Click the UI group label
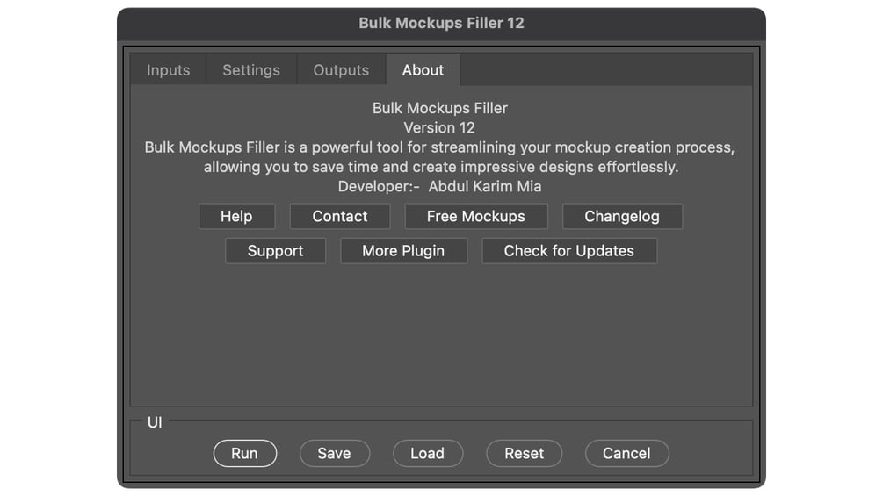883x496 pixels. [x=155, y=423]
